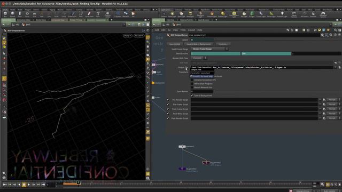Image resolution: width=342 pixels, height=192 pixels.
Task: Open the viewport Persp camera dropdown
Action: click(x=128, y=36)
